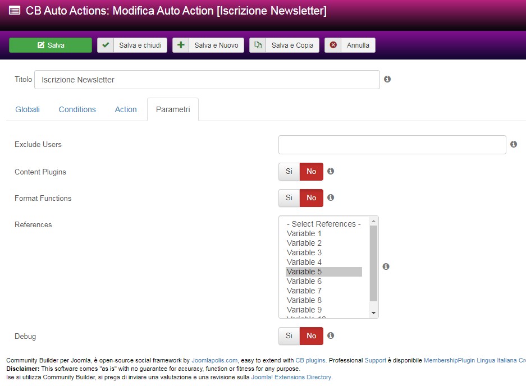The image size is (526, 386).
Task: Follow the CB plugins link
Action: click(x=310, y=360)
